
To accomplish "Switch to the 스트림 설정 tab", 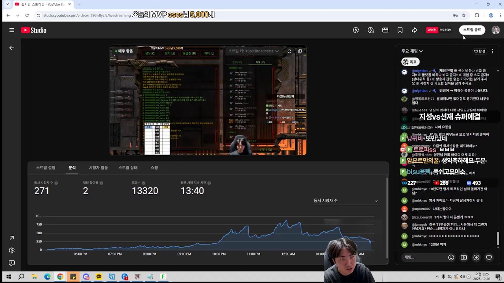I will tap(46, 168).
